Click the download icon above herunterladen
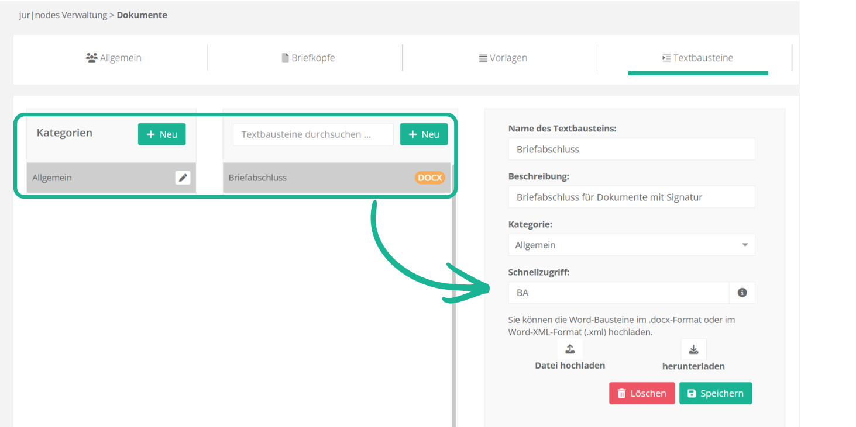 click(x=693, y=349)
